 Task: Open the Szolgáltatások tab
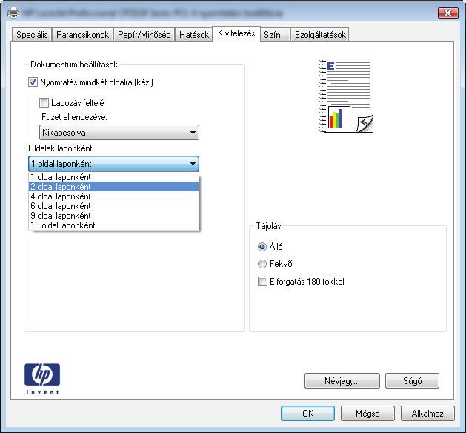click(320, 35)
